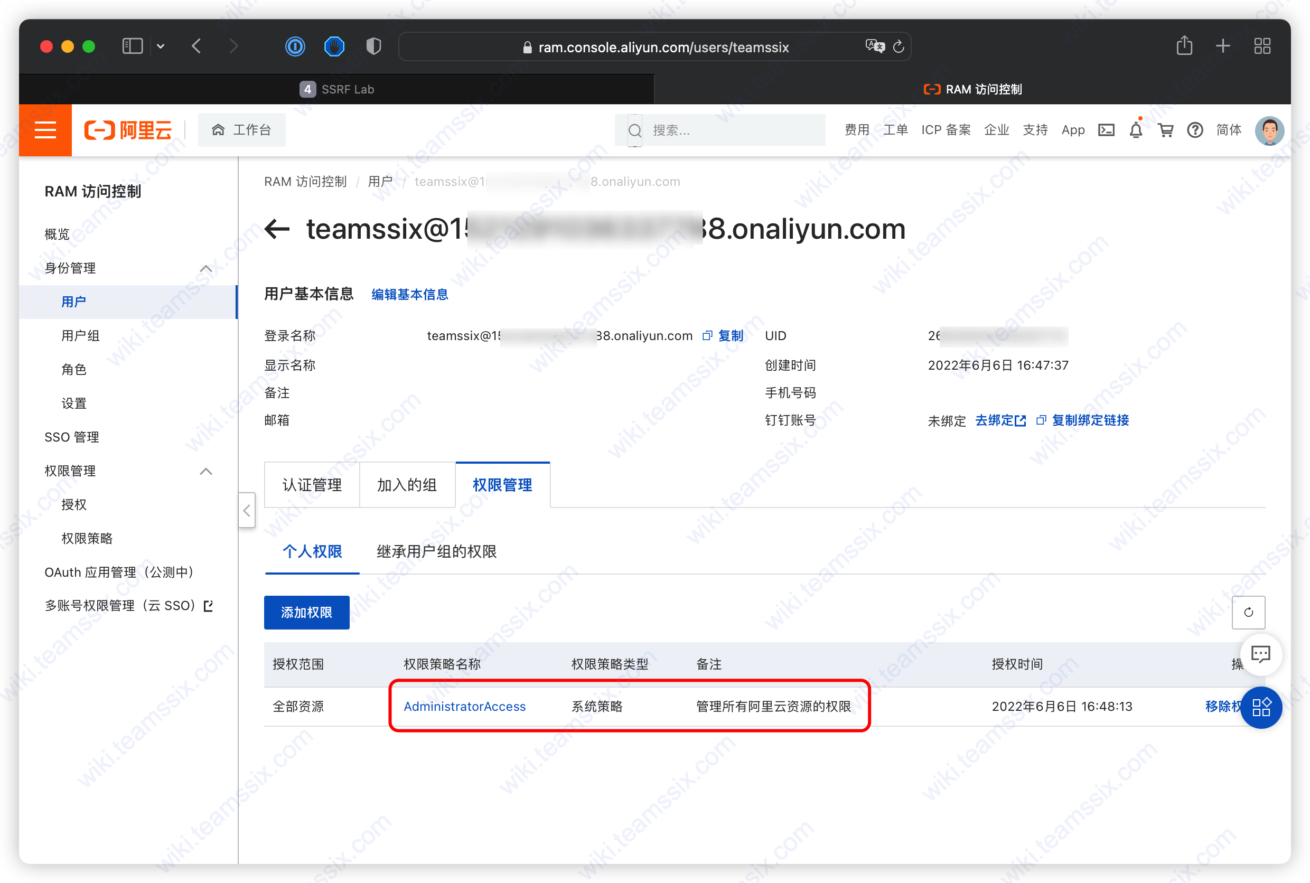Click the user avatar
1310x883 pixels.
coord(1269,130)
